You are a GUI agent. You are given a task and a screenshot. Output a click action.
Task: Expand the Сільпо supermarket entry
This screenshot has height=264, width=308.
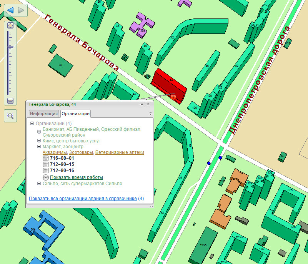(39, 184)
